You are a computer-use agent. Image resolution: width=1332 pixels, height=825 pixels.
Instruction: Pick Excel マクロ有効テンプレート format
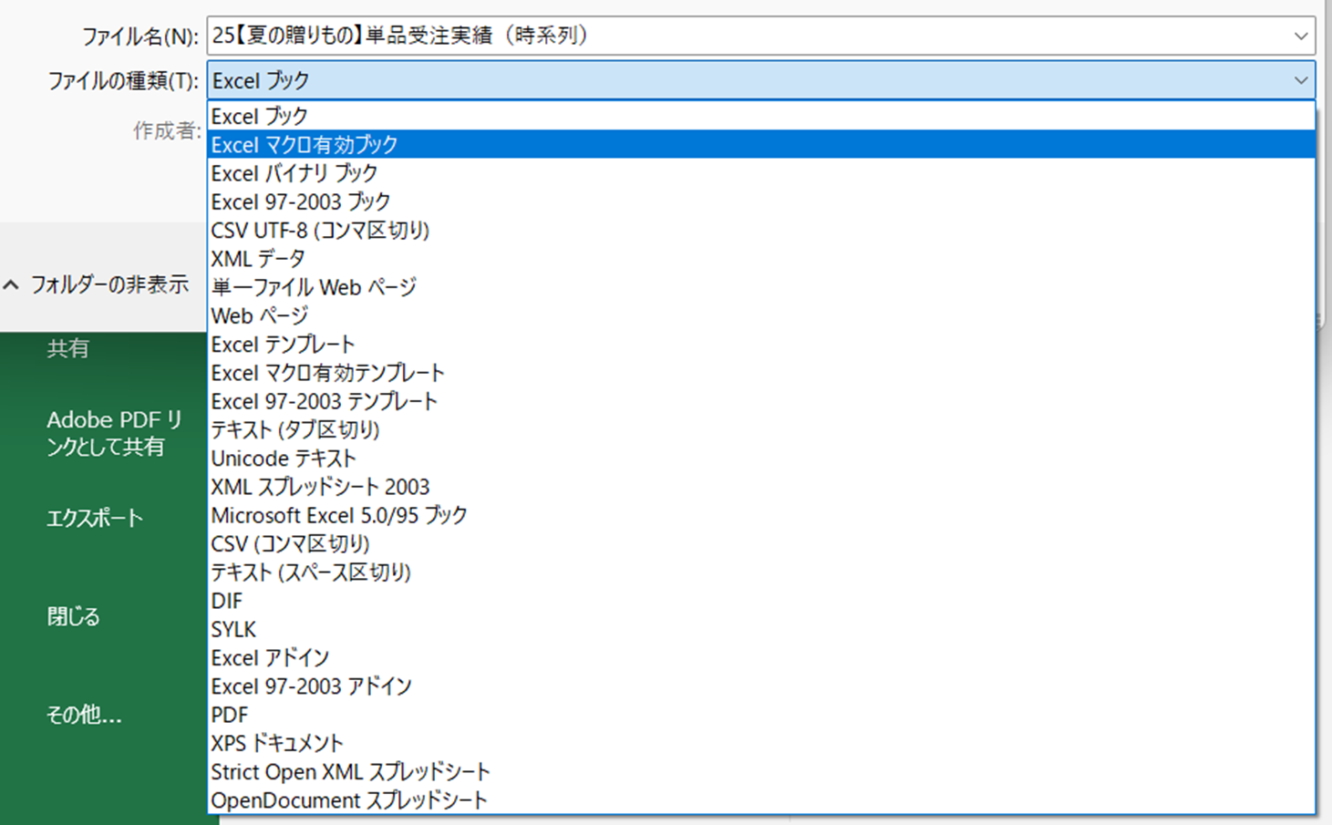(x=761, y=373)
